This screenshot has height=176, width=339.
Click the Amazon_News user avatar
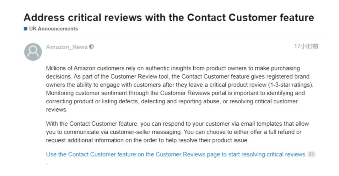(33, 52)
